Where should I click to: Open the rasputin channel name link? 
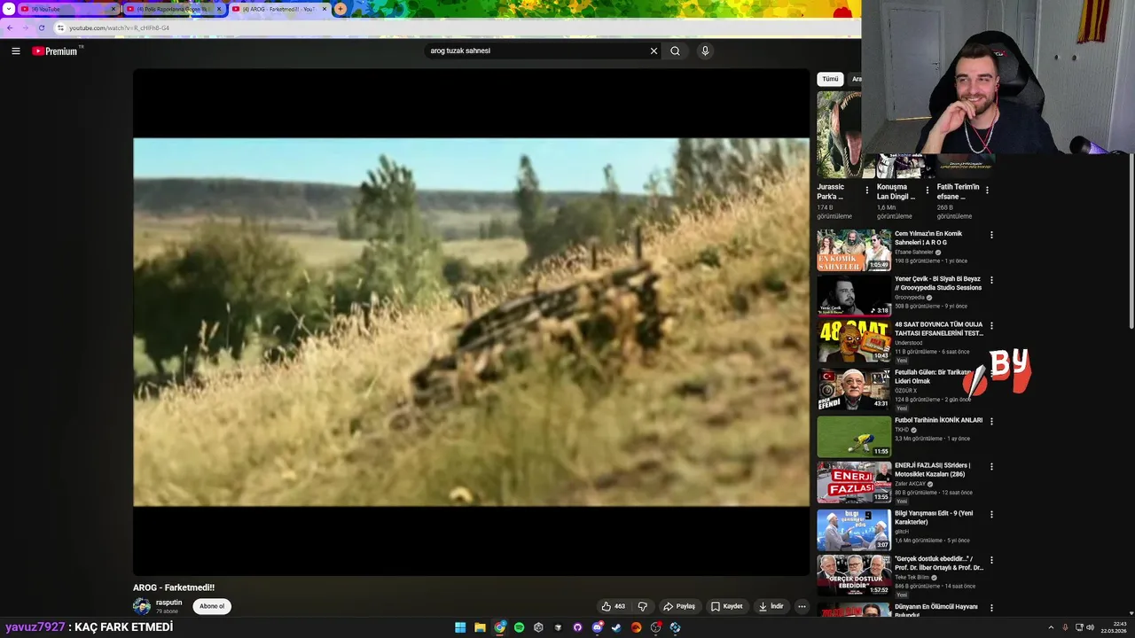(168, 603)
